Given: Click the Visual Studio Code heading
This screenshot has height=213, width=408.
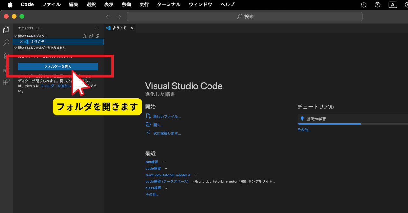Looking at the screenshot, I should [184, 86].
